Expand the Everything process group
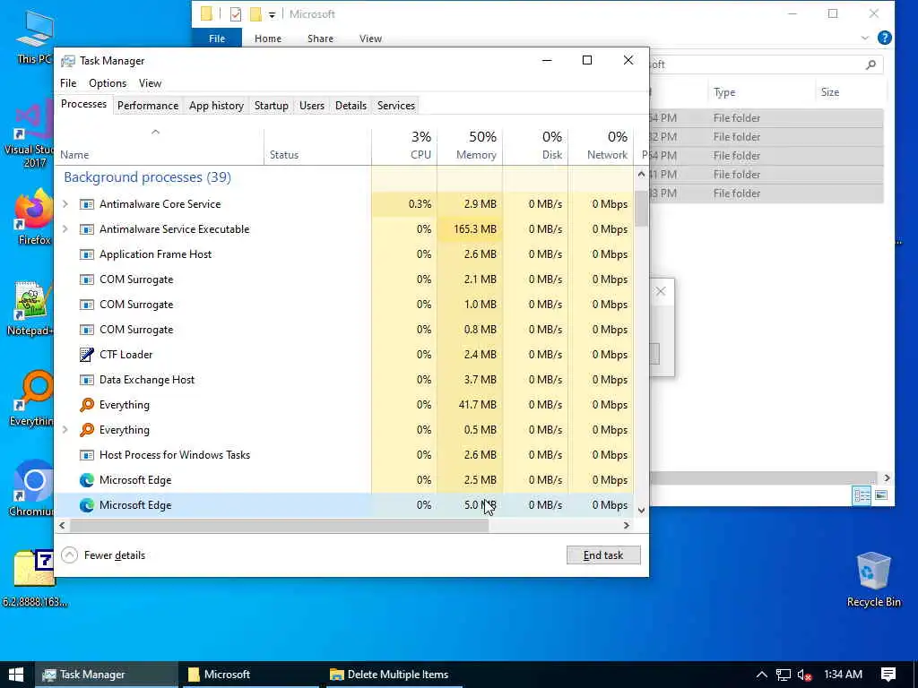This screenshot has height=688, width=918. 65,430
